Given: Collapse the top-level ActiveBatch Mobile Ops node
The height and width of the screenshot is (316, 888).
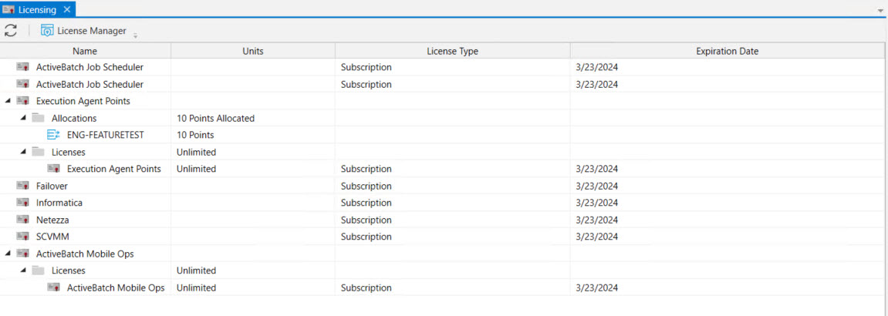Looking at the screenshot, I should click(x=8, y=254).
